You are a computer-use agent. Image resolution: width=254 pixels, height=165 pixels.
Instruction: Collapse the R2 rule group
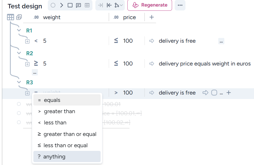point(19,53)
